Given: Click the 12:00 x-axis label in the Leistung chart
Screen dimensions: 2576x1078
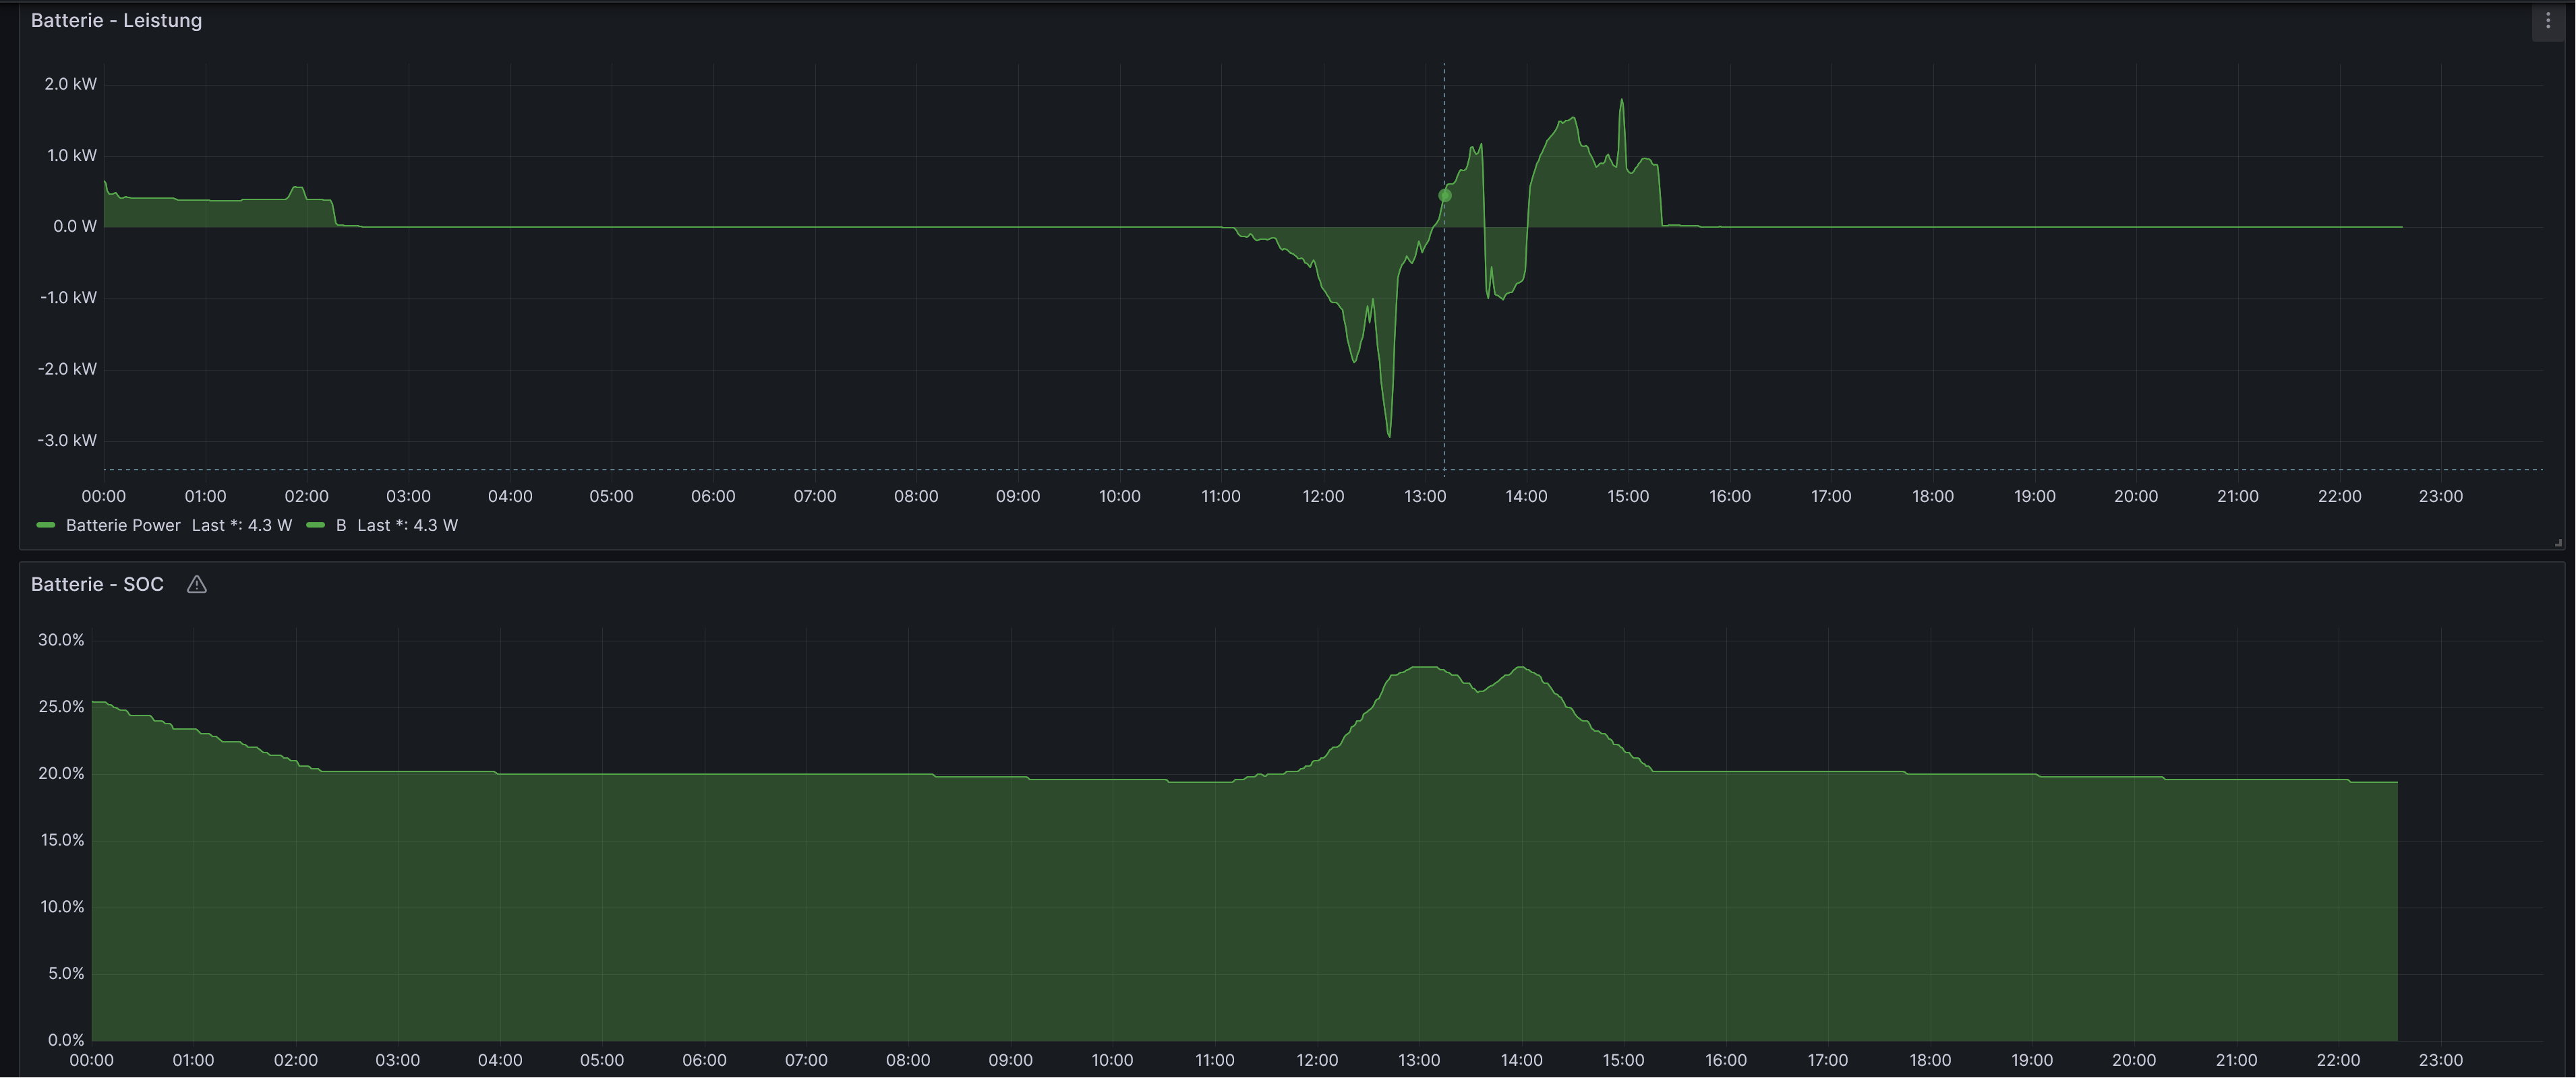Looking at the screenshot, I should pos(1323,495).
